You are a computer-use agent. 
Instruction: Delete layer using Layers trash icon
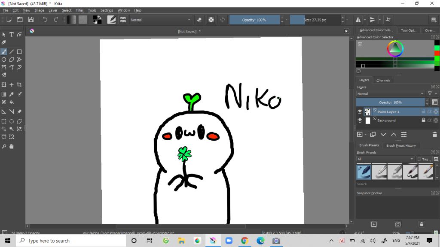tap(435, 134)
